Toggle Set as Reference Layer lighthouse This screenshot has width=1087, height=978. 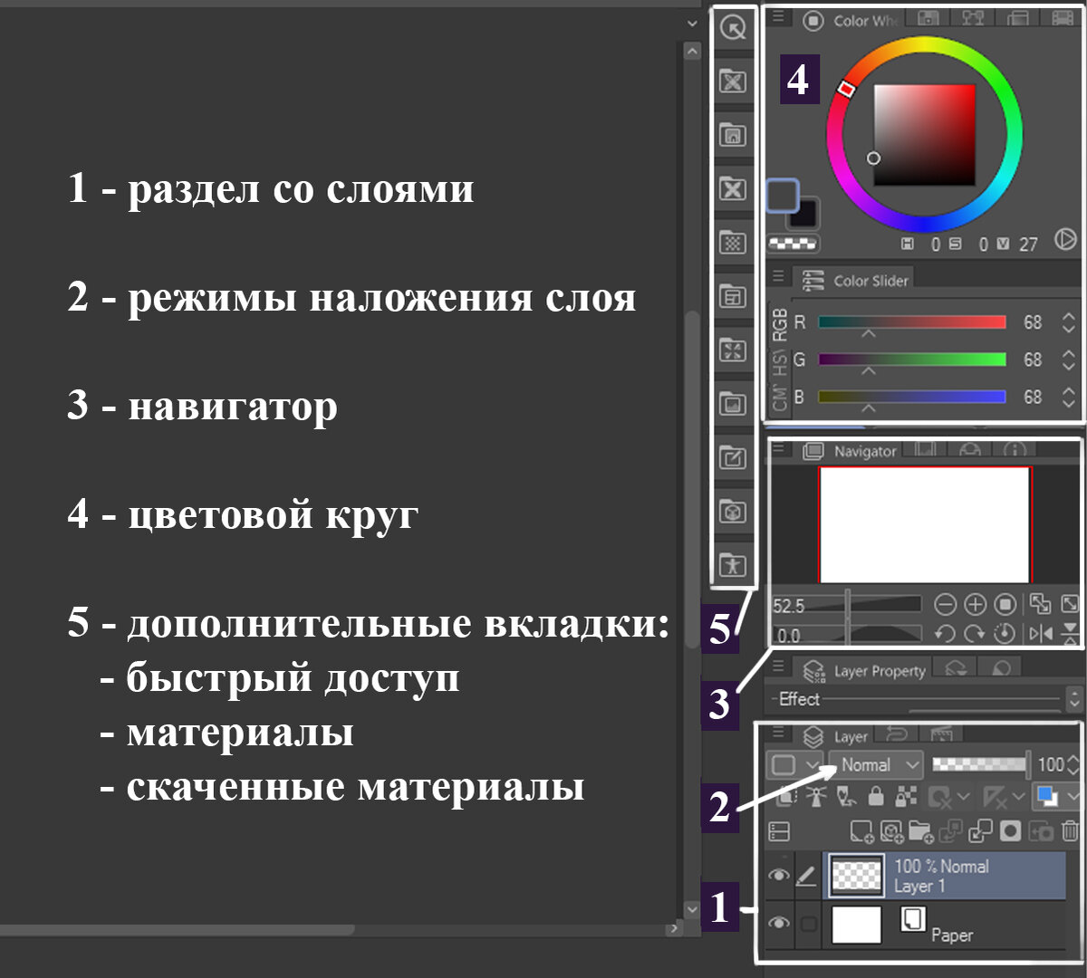816,797
